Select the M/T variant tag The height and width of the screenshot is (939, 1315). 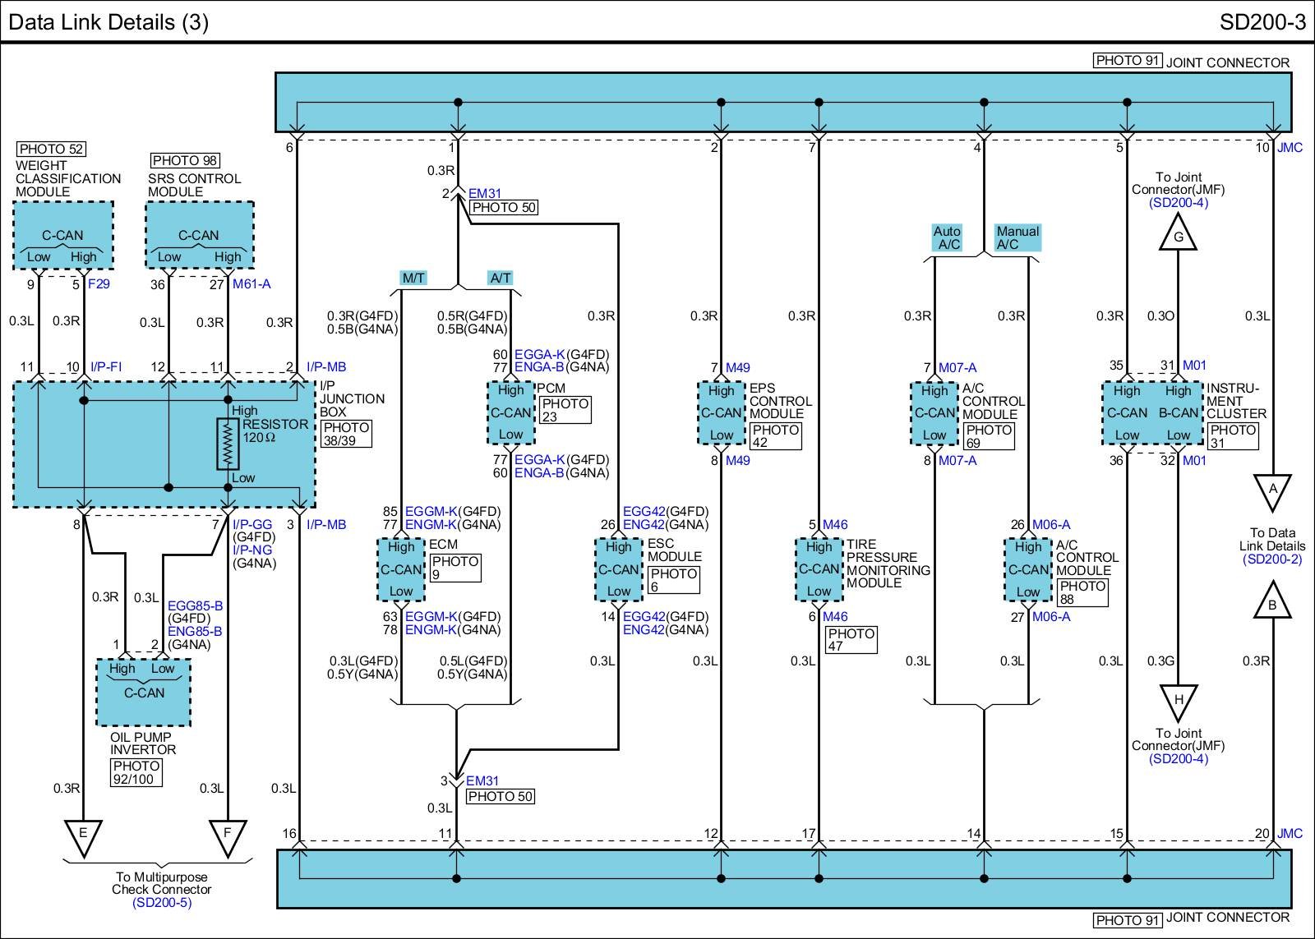tap(413, 278)
